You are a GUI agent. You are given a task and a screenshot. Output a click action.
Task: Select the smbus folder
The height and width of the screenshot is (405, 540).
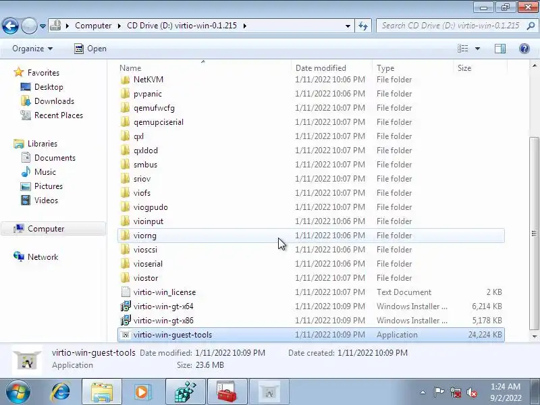311,165
